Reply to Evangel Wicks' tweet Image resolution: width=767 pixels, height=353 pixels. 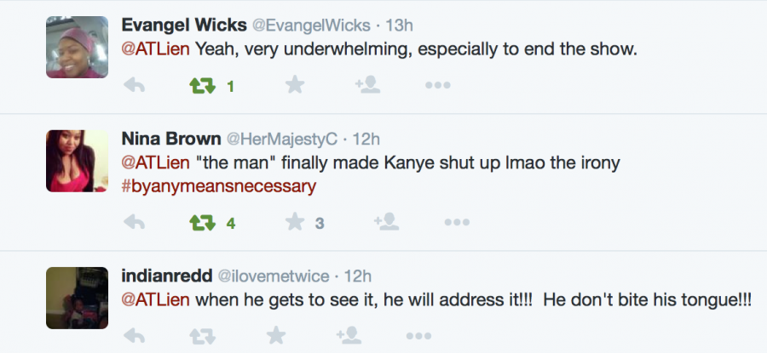point(134,86)
